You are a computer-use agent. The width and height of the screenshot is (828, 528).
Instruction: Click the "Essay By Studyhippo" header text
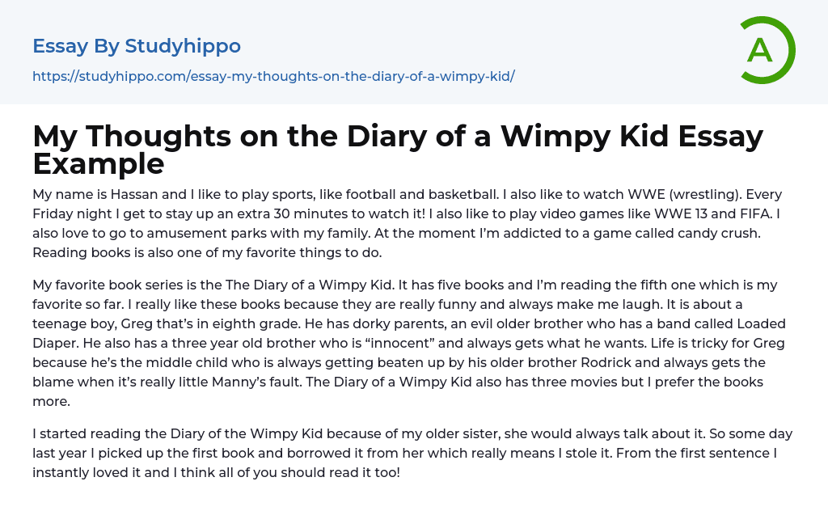pyautogui.click(x=137, y=46)
